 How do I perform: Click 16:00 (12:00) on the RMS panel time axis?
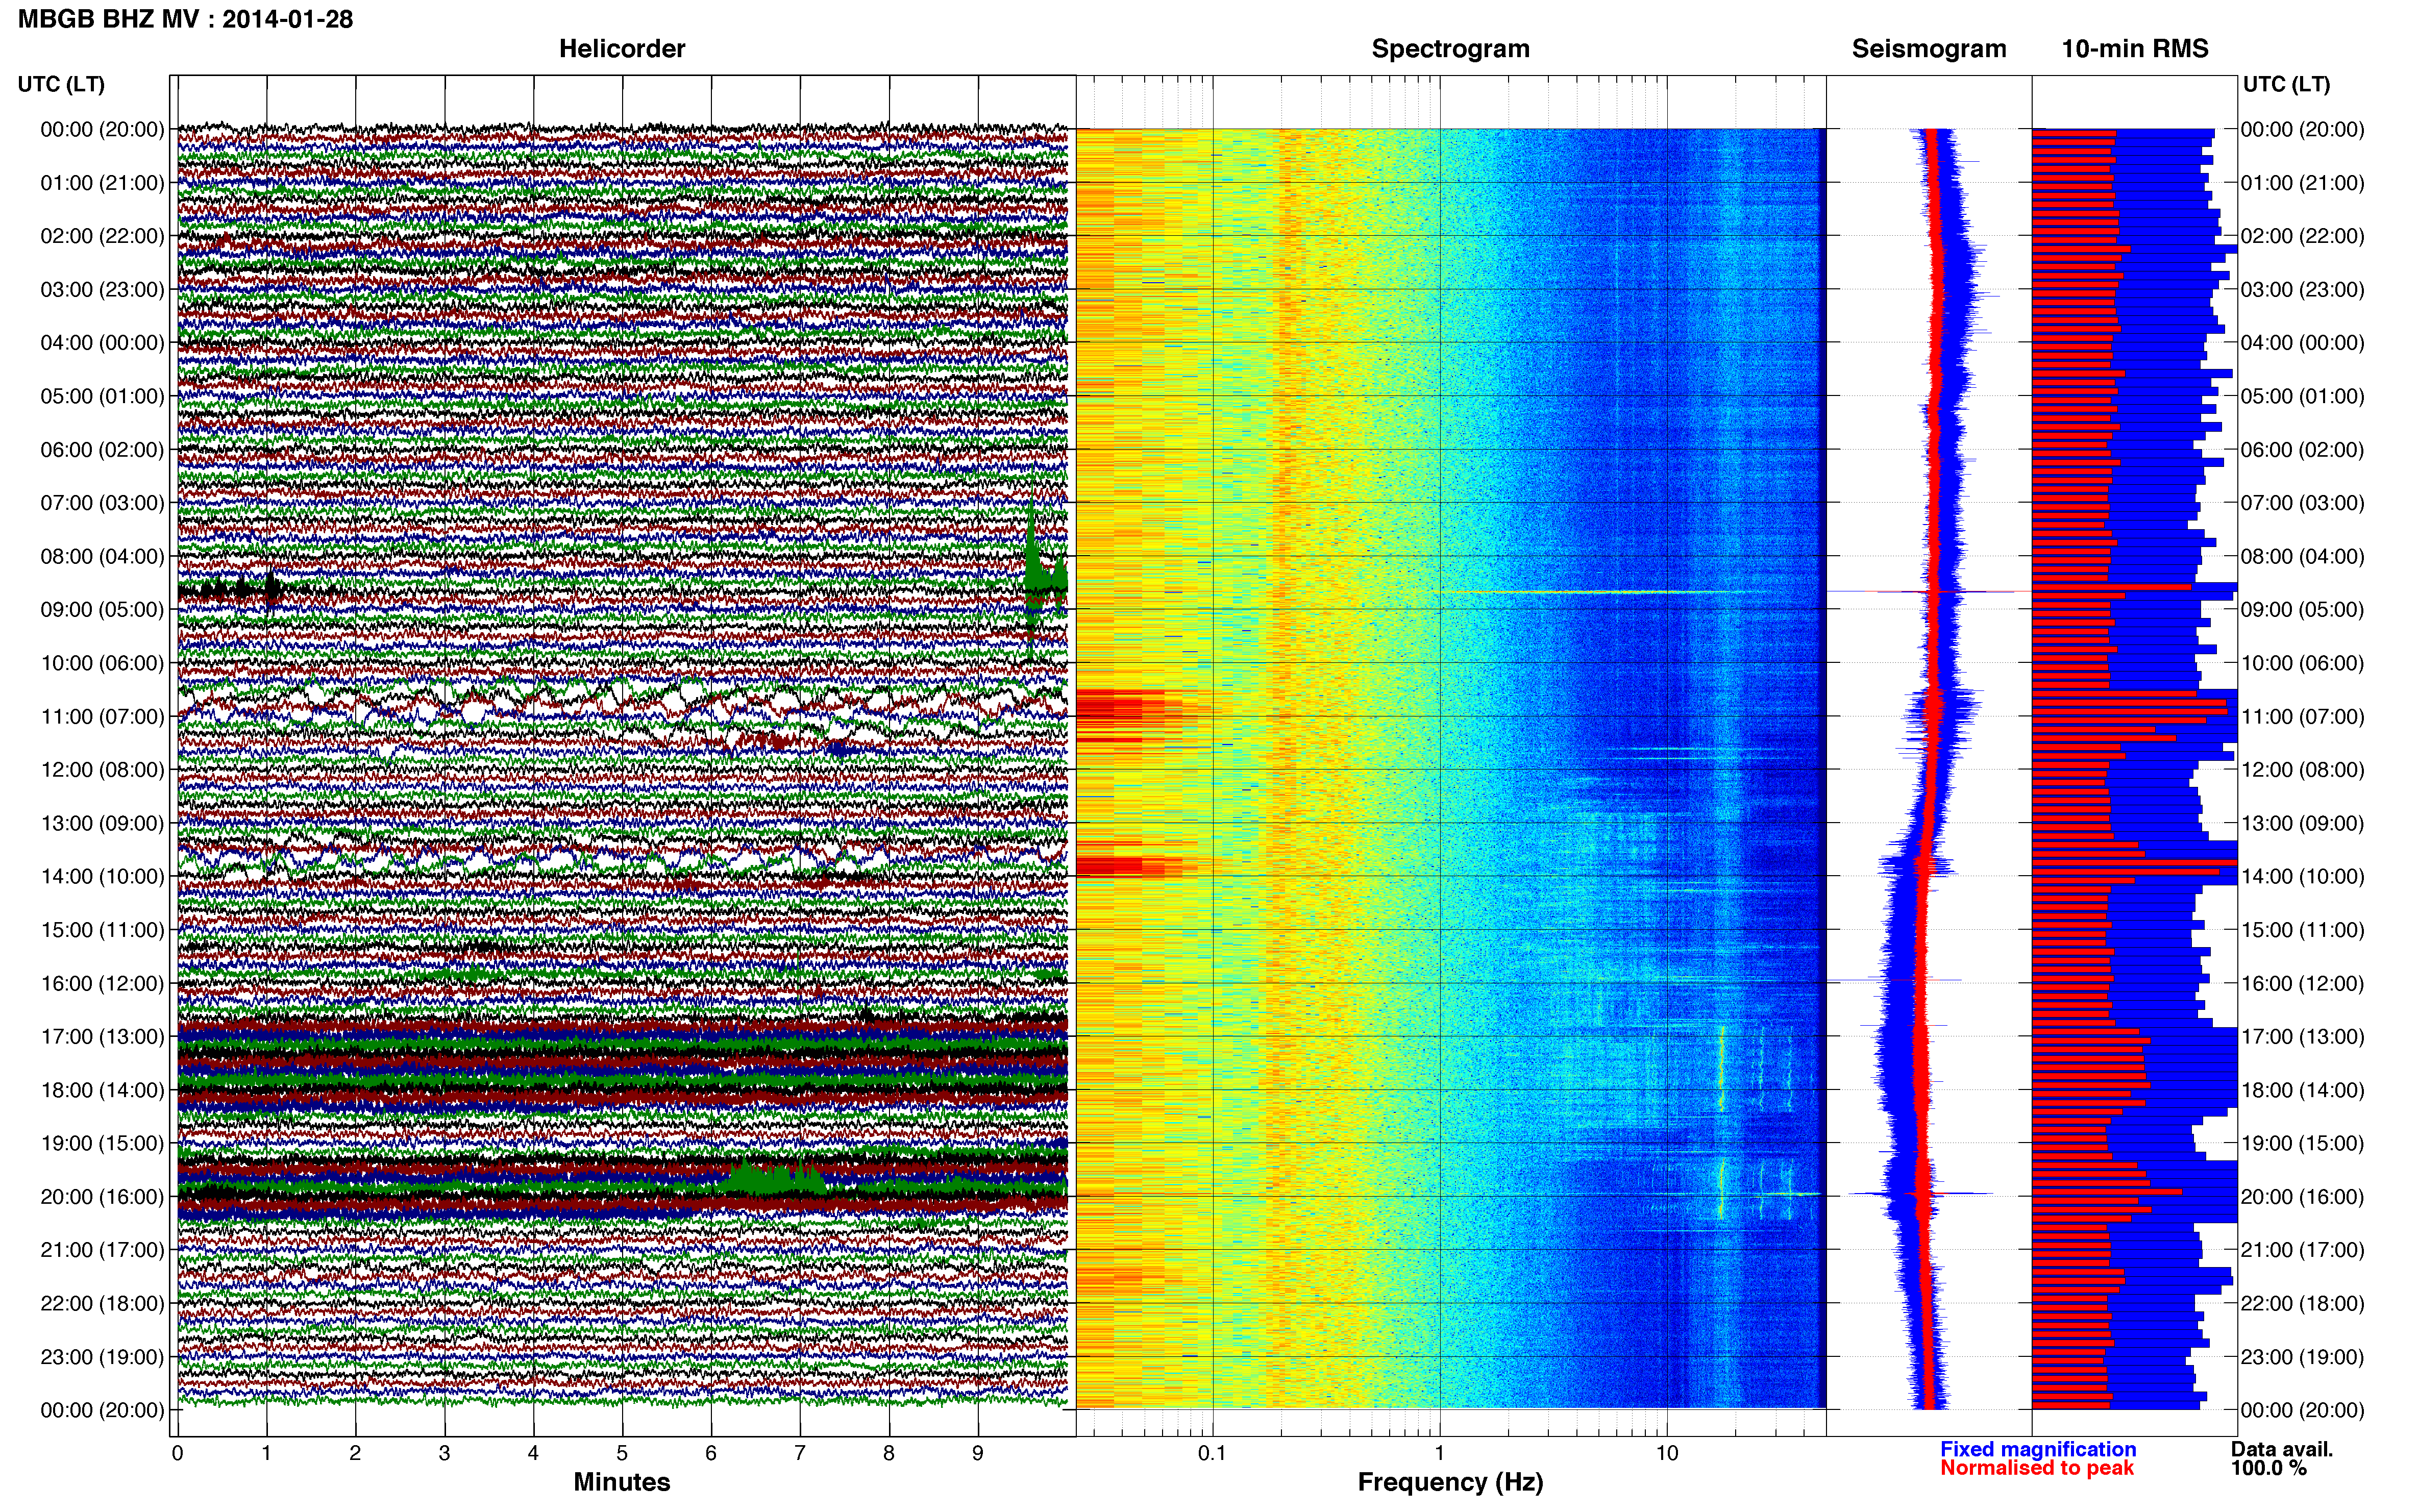coord(2302,984)
